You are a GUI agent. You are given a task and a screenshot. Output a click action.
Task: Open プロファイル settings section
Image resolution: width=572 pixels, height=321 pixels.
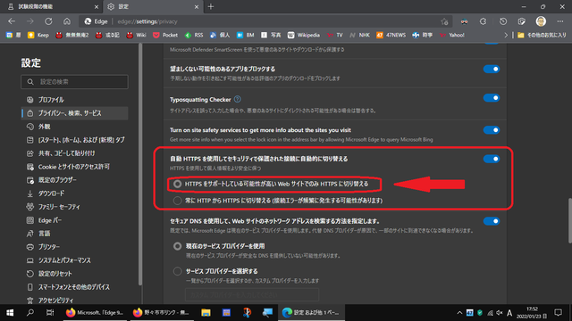pyautogui.click(x=74, y=99)
